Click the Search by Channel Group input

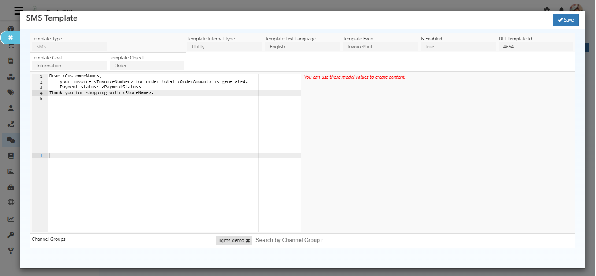[x=308, y=240]
